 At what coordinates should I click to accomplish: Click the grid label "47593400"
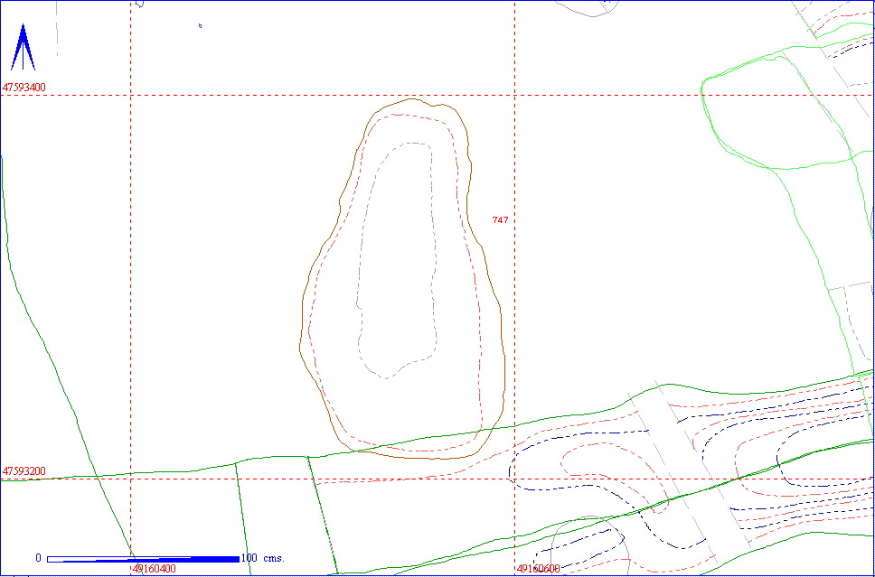pyautogui.click(x=24, y=88)
